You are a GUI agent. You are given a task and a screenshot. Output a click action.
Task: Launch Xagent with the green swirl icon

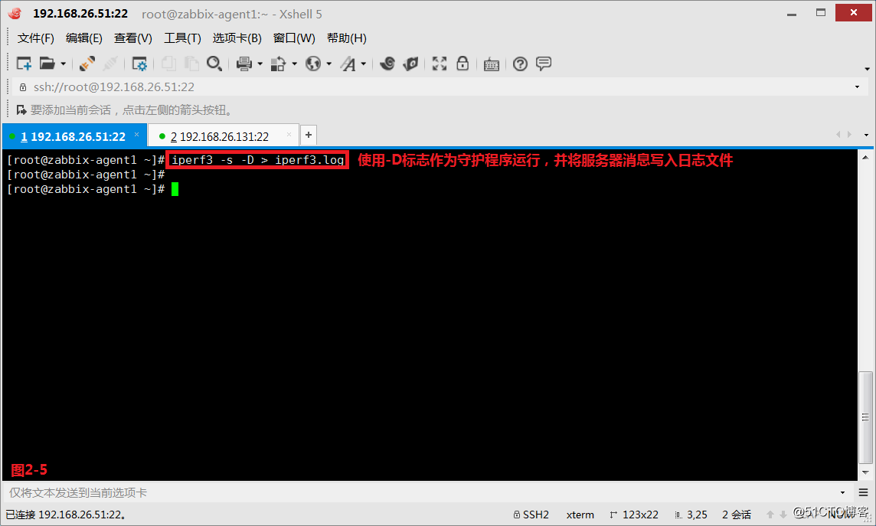click(x=410, y=64)
